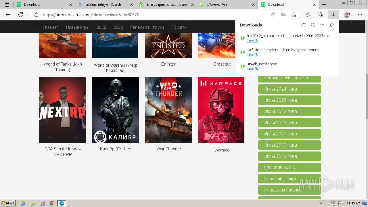Open GTA San Andreas NEXT RP cover
Viewport: 368px width, 207px height.
(x=62, y=110)
